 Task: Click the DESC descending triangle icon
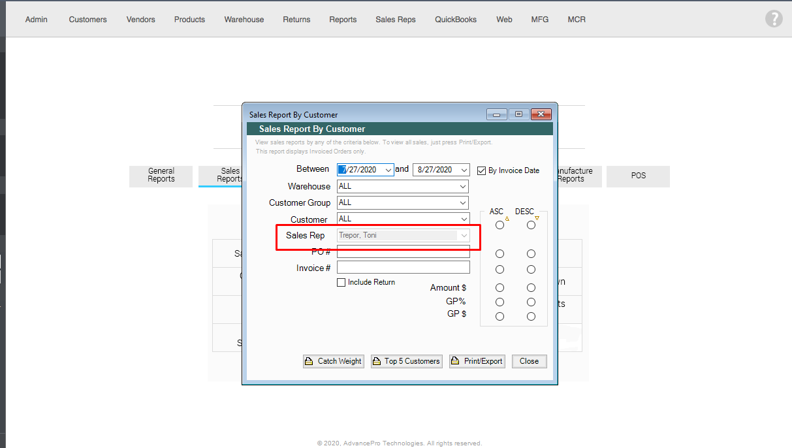(537, 217)
